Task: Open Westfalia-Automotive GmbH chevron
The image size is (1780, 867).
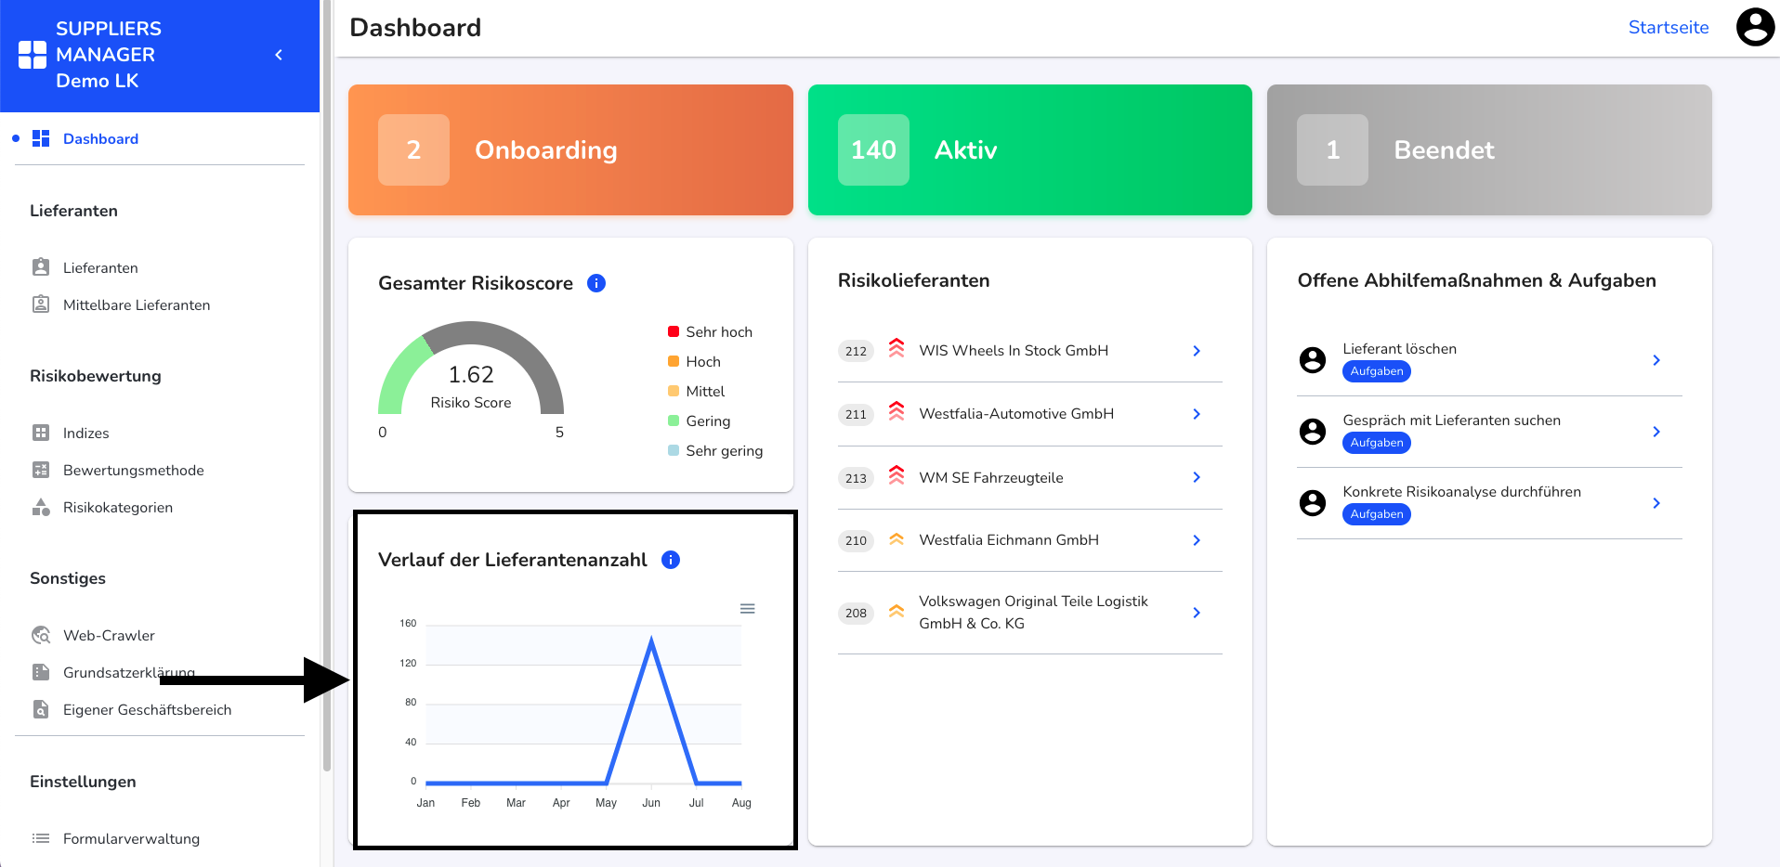Action: (x=1197, y=414)
